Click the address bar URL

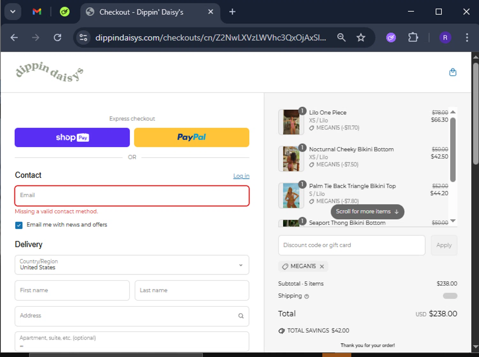pyautogui.click(x=211, y=38)
